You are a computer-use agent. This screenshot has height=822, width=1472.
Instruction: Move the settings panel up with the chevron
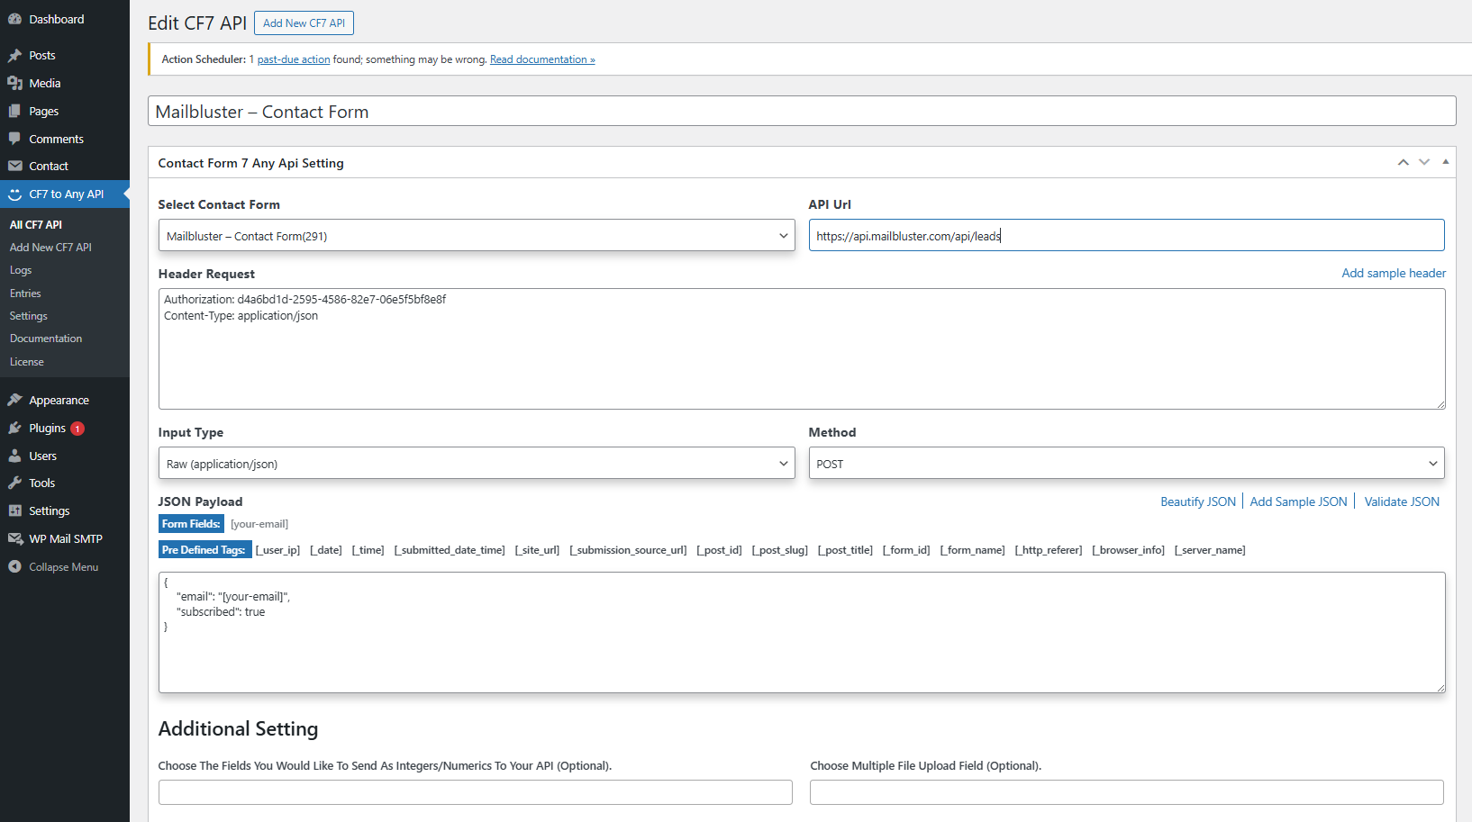click(x=1403, y=162)
